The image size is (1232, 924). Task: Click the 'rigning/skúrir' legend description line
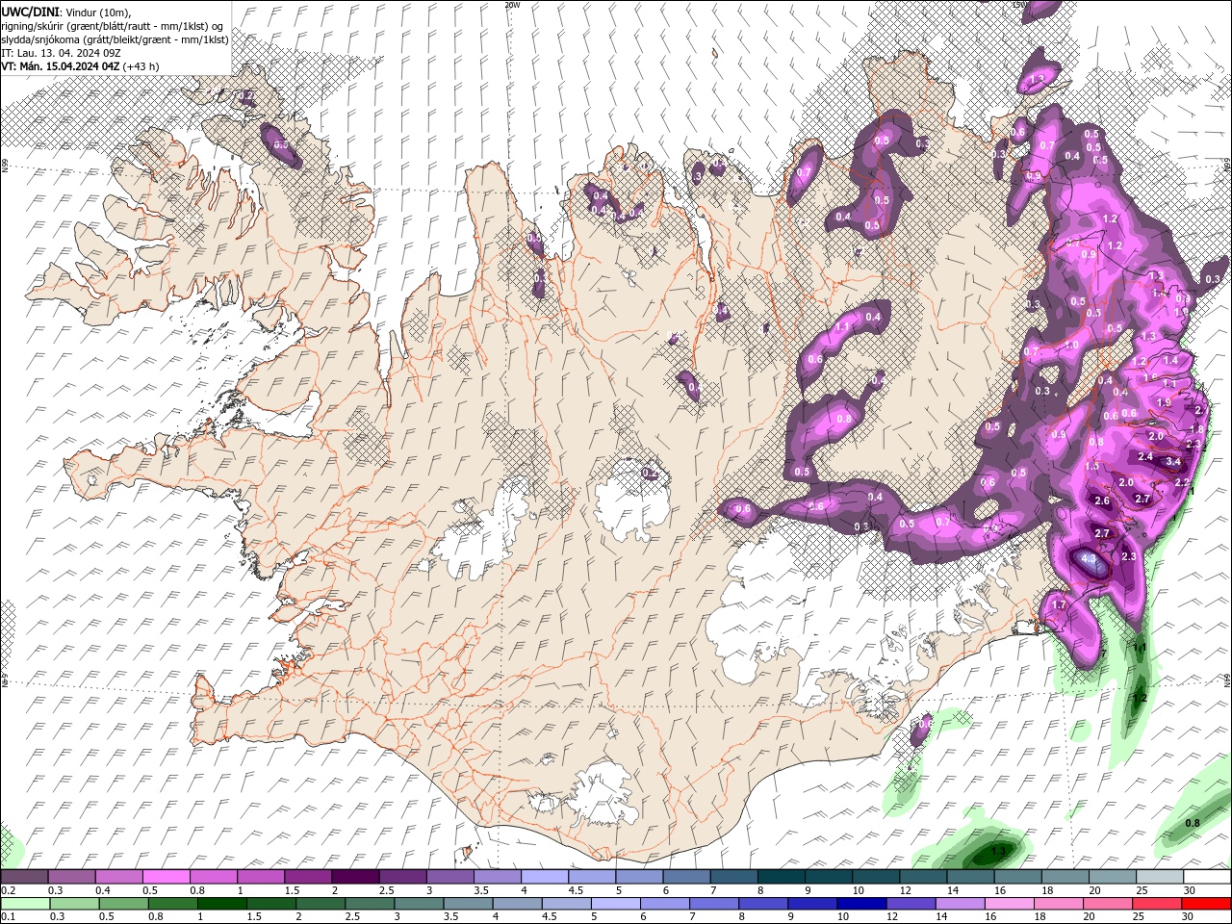pyautogui.click(x=114, y=25)
